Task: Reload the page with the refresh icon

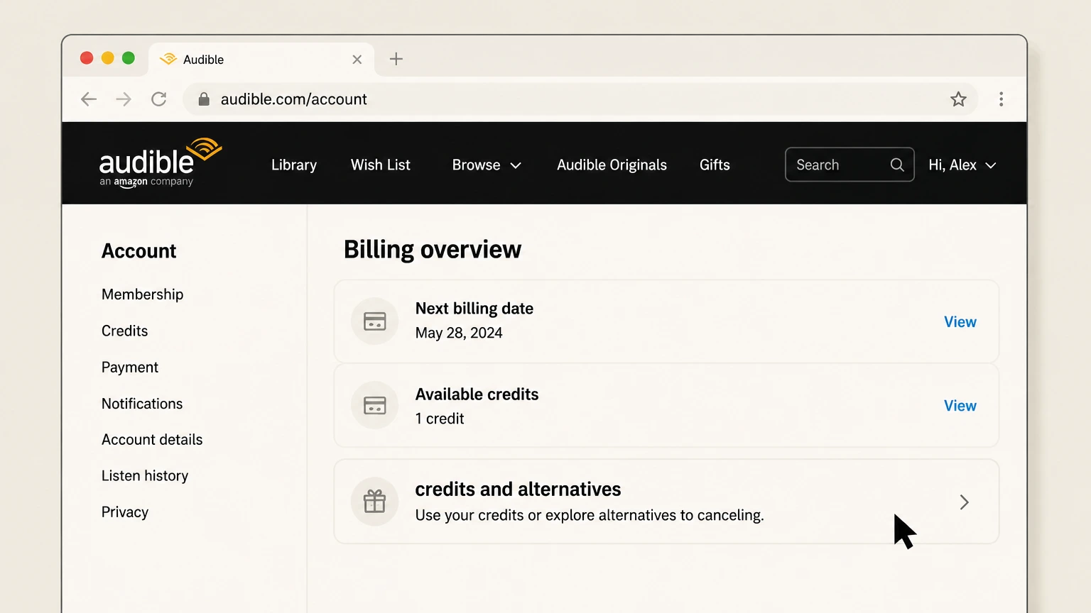Action: [159, 99]
